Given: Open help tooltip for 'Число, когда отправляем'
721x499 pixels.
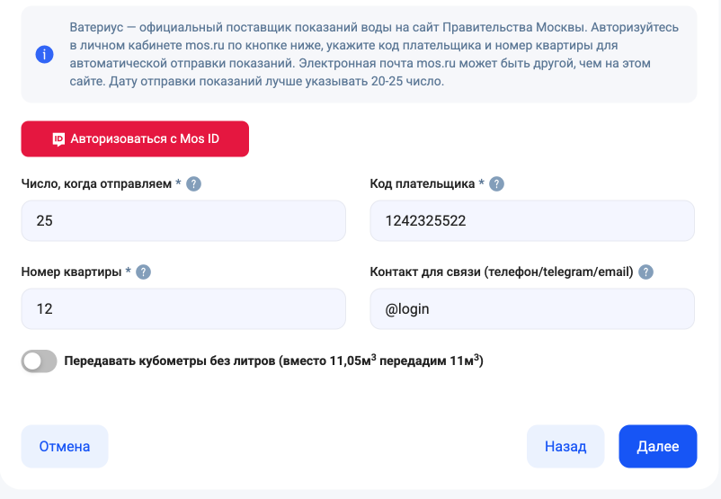Looking at the screenshot, I should (193, 184).
